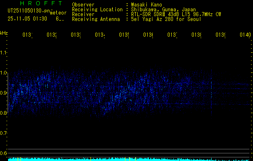
Task: Click the 0140 time marker
Action: point(245,35)
